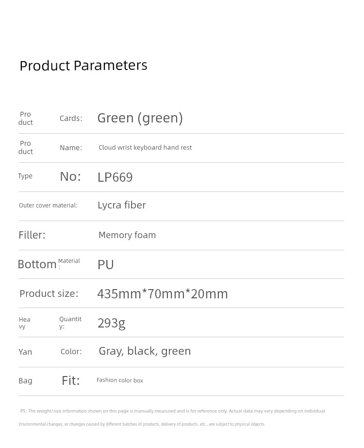Click the Outer cover material label
Image resolution: width=364 pixels, height=448 pixels.
(48, 205)
